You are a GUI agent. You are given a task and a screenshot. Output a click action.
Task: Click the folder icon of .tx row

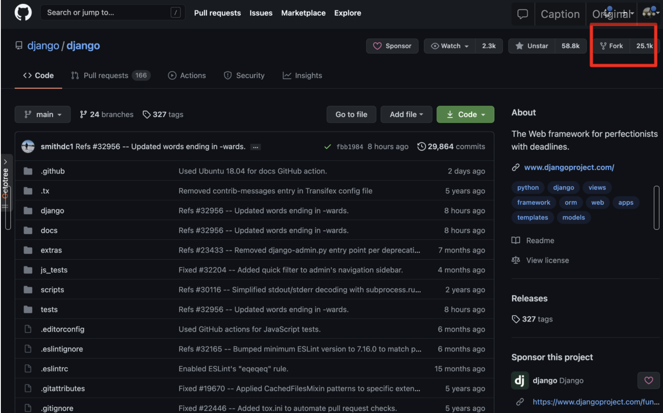28,191
